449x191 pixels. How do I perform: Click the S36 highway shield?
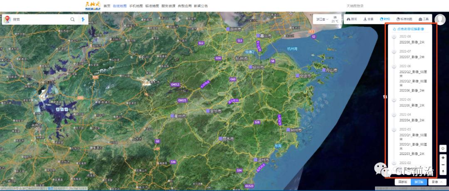[173, 162]
